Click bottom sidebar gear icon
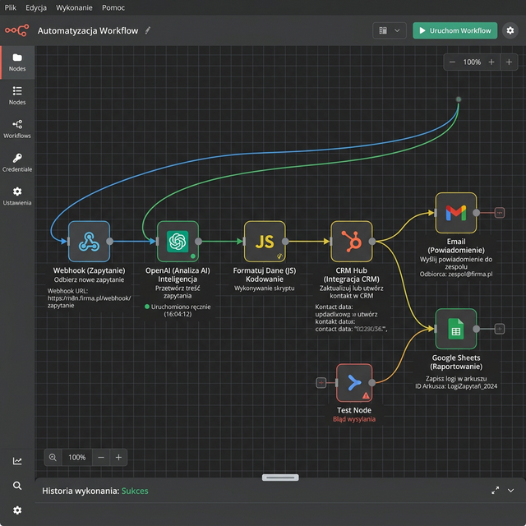The height and width of the screenshot is (526, 526). 17,510
